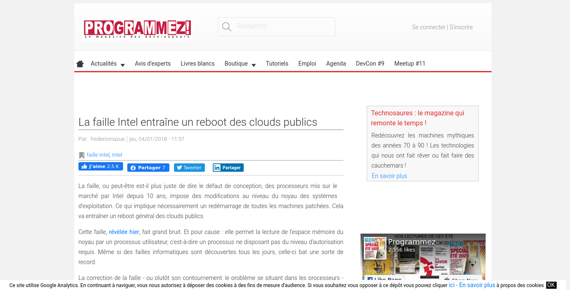Click the Programmez Facebook page profile thumbnail
570x290 pixels.
pyautogui.click(x=375, y=248)
